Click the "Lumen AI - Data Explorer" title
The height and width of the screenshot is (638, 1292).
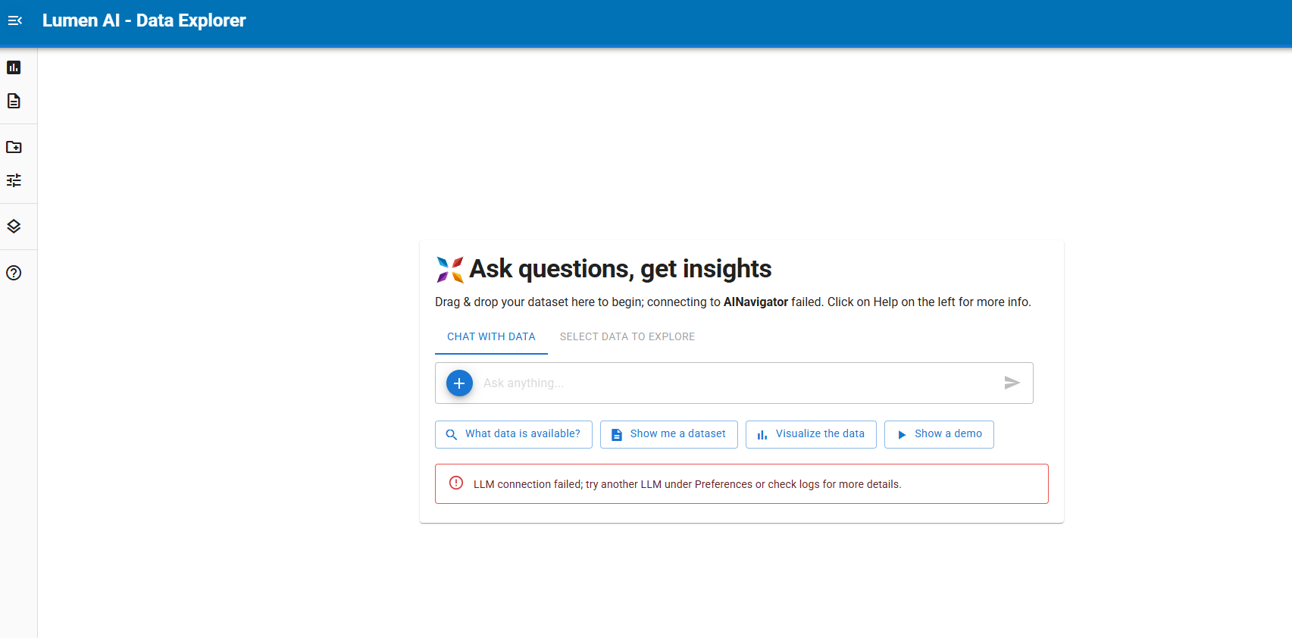[144, 20]
